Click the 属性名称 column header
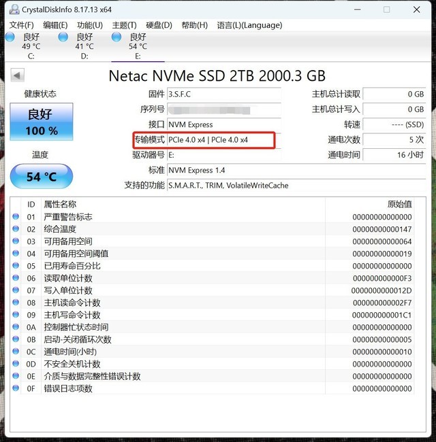Viewport: 436px width, 442px height. pyautogui.click(x=60, y=204)
